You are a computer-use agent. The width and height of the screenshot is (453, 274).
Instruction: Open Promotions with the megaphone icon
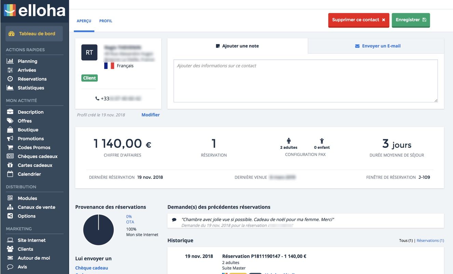10,139
